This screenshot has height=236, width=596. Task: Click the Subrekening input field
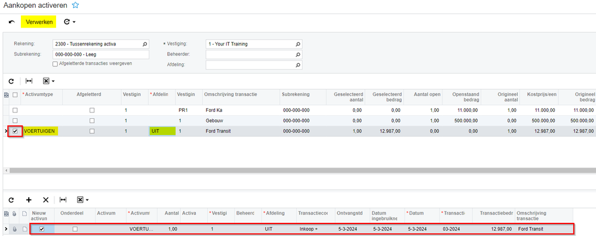click(101, 54)
